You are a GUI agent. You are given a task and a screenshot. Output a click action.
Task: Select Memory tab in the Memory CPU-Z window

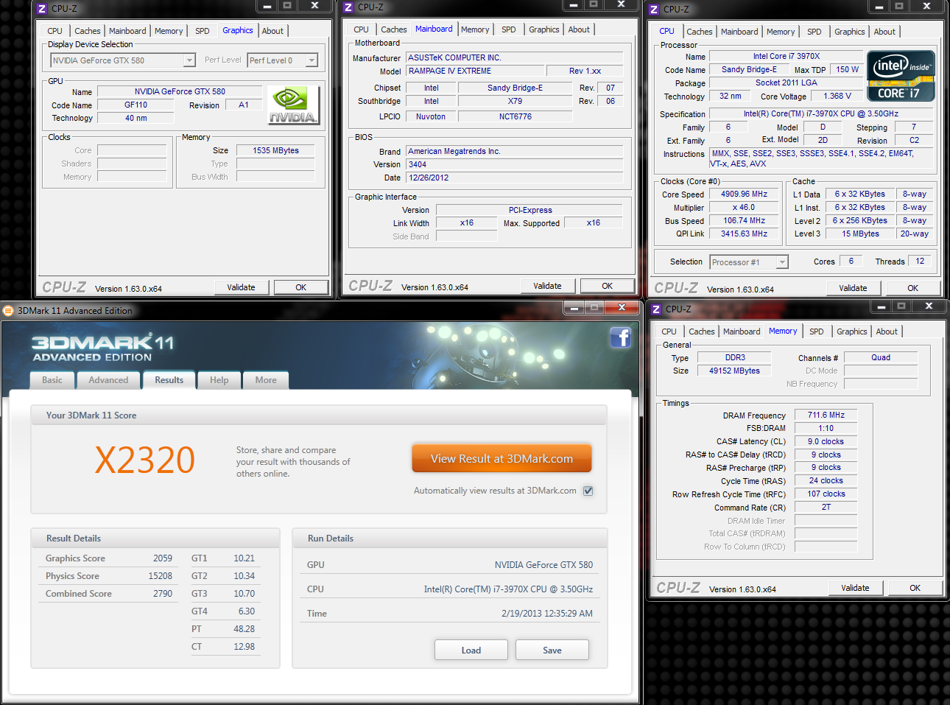[783, 331]
